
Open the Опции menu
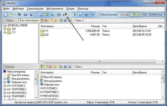pyautogui.click(x=70, y=9)
